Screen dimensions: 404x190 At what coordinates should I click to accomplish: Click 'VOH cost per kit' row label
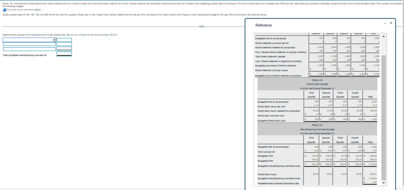click(267, 152)
